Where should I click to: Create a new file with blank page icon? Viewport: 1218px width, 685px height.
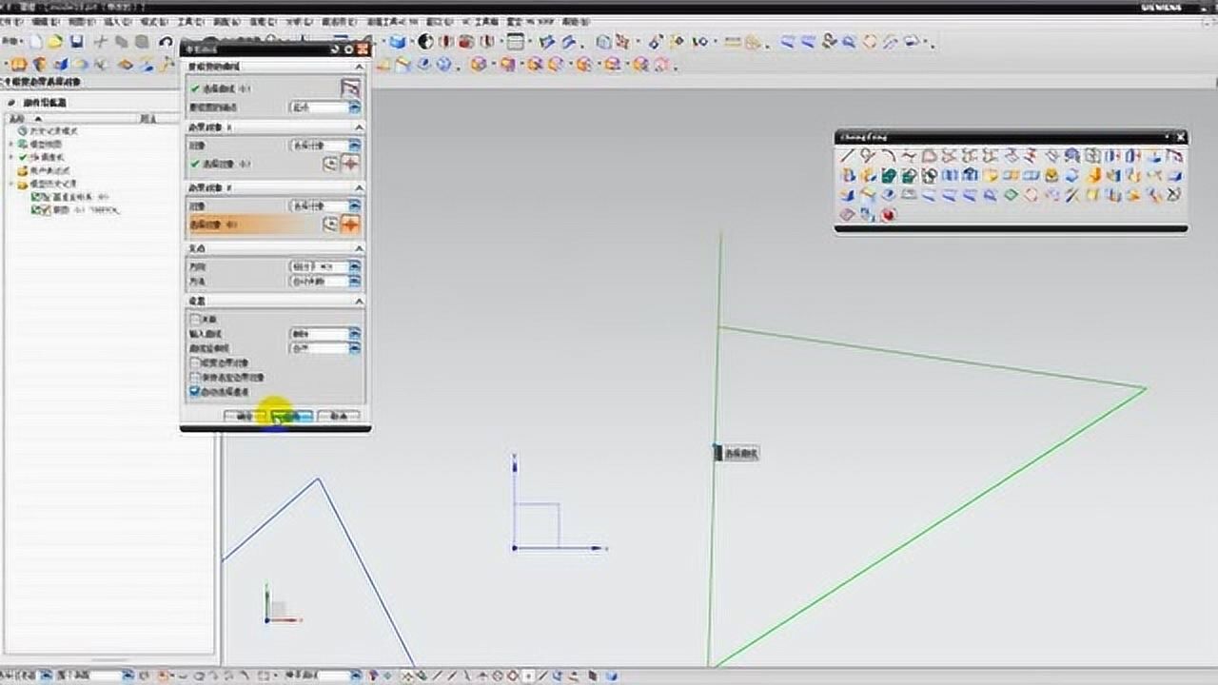(36, 42)
